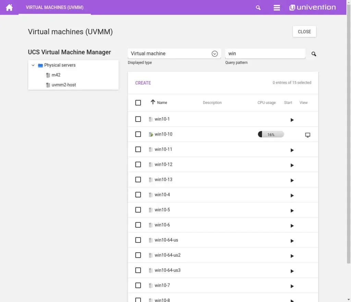The width and height of the screenshot is (351, 302).
Task: Collapse the Physical servers tree node
Action: click(x=33, y=65)
